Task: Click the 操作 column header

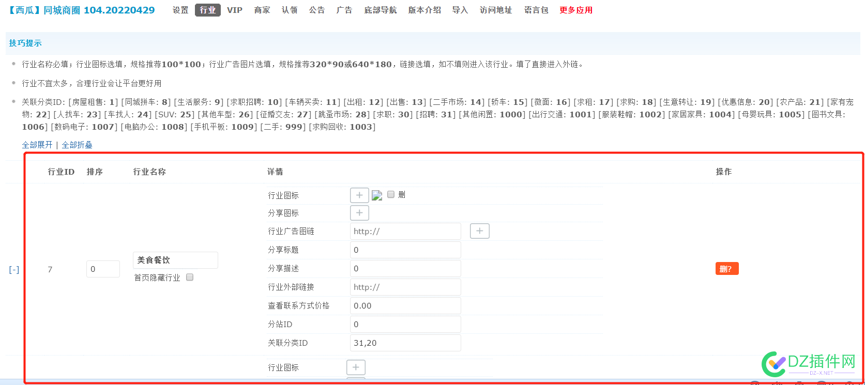Action: 724,172
